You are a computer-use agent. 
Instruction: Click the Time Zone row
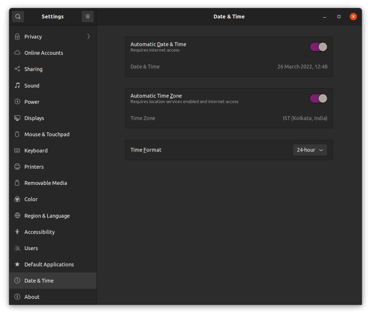[229, 118]
